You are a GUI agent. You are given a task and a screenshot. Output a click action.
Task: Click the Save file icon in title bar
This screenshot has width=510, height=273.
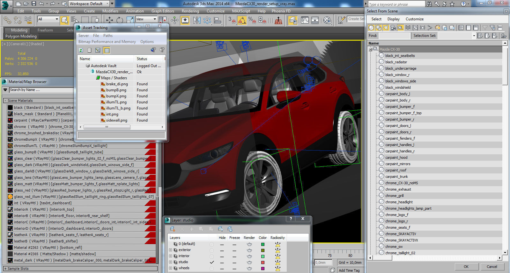tap(34, 4)
